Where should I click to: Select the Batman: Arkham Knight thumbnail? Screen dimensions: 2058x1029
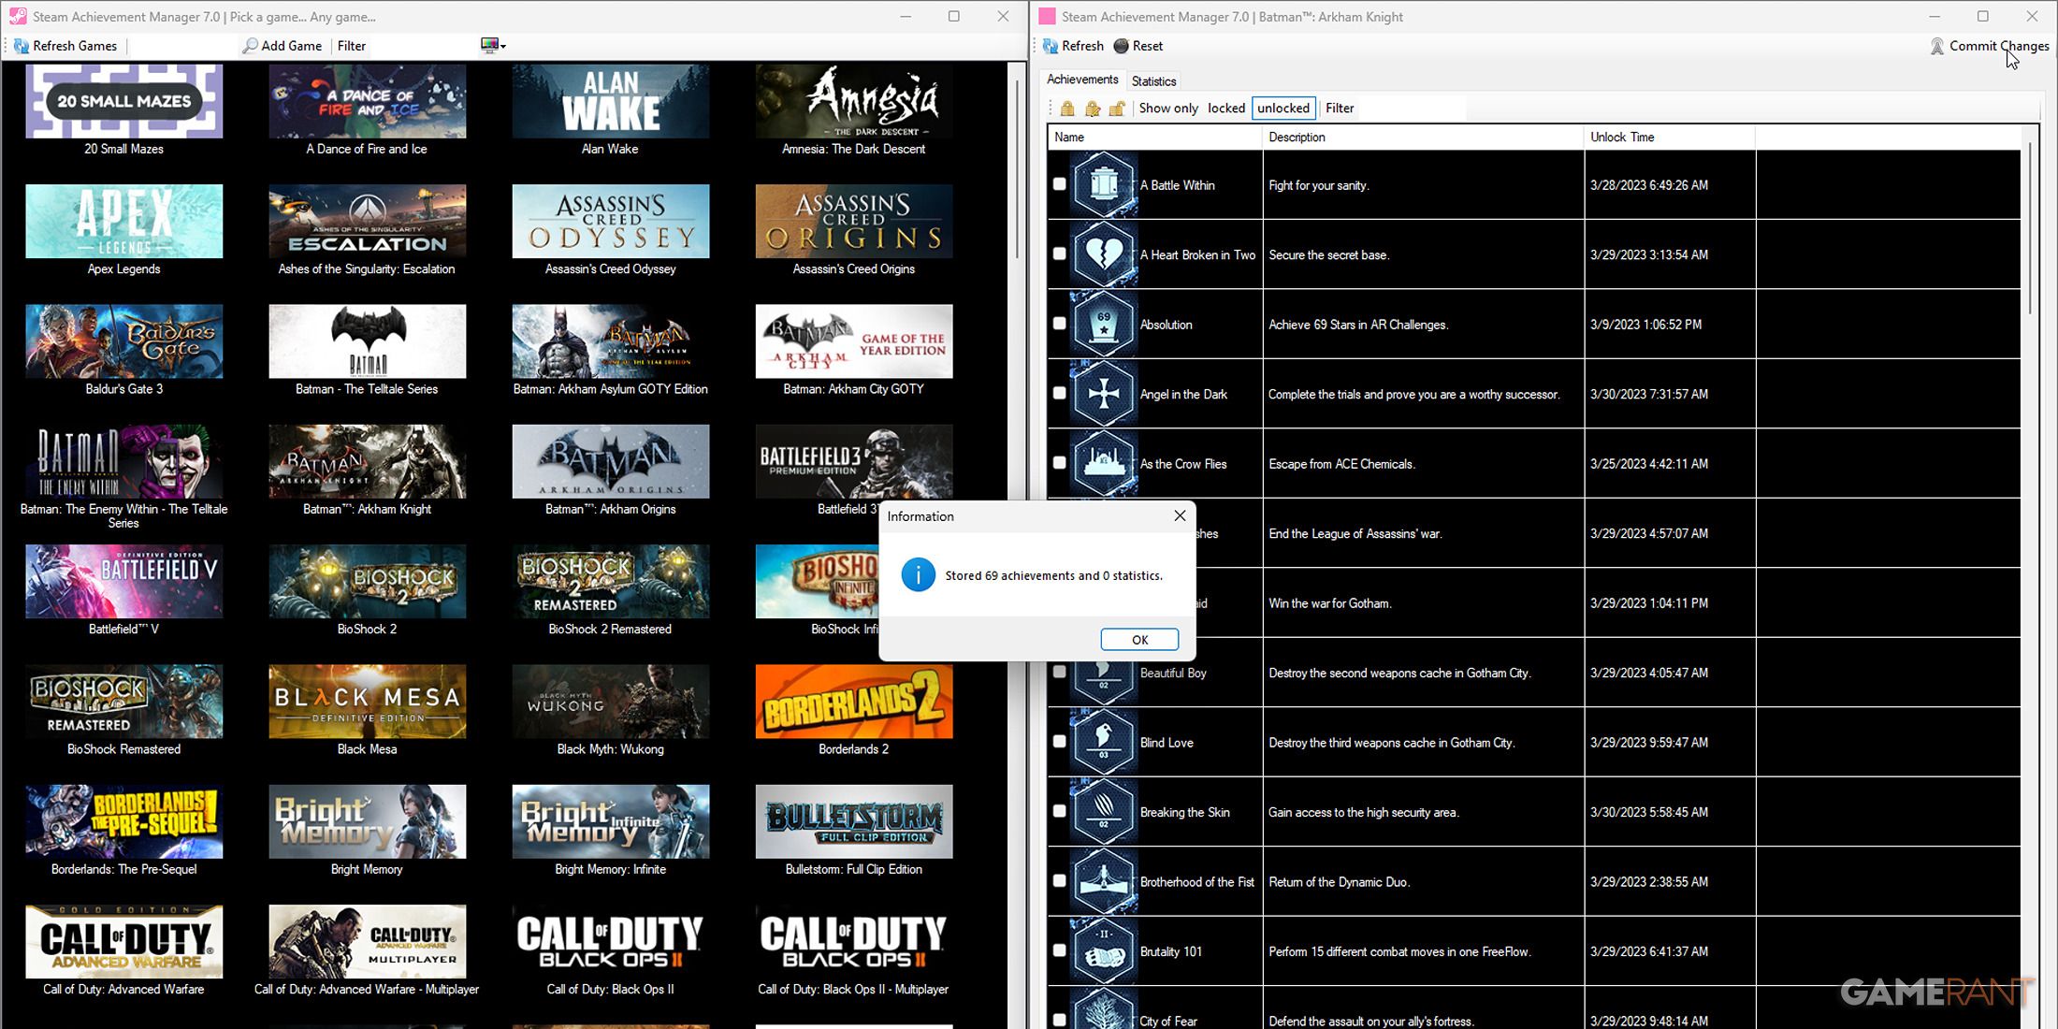(x=367, y=461)
